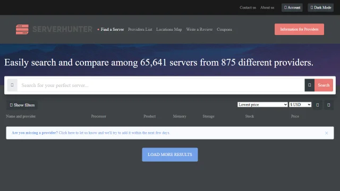Click LOAD MORE RESULTS

click(170, 154)
